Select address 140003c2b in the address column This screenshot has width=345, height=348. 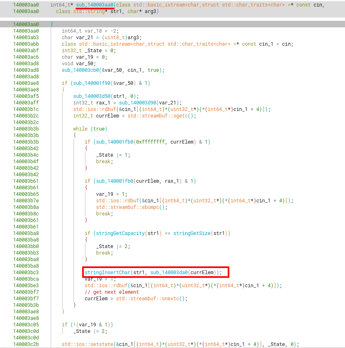tap(26, 344)
